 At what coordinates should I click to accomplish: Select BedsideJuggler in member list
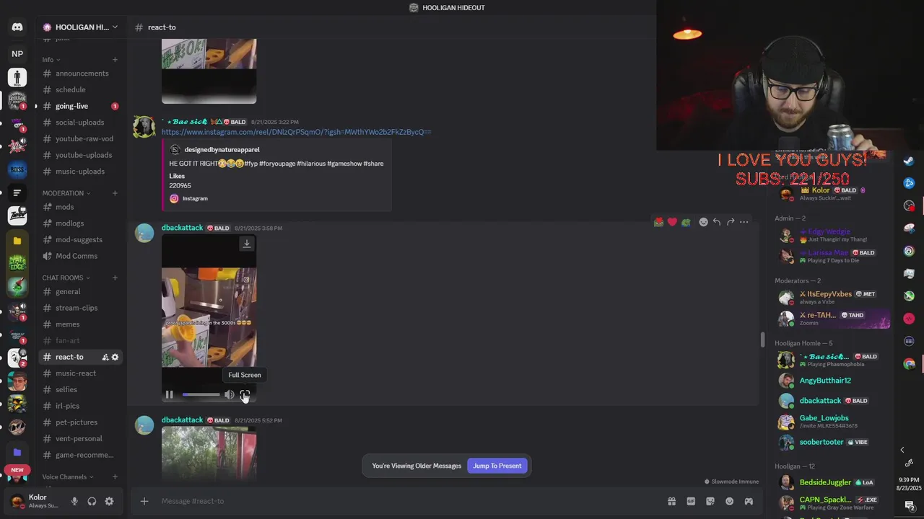point(825,482)
